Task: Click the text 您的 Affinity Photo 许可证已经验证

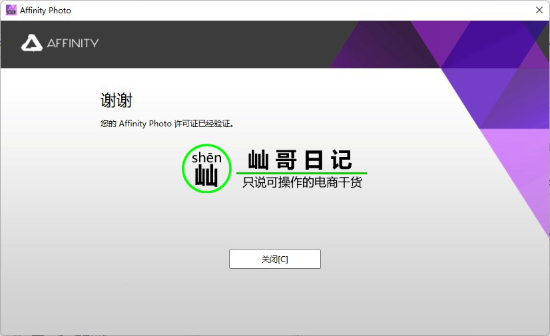Action: click(x=167, y=123)
